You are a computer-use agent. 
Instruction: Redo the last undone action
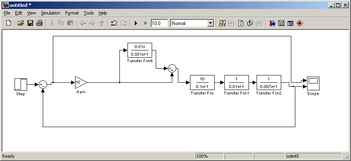[123, 23]
